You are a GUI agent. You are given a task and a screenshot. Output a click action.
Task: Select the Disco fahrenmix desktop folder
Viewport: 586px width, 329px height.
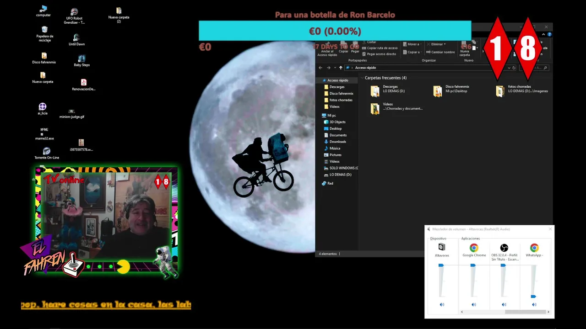44,58
